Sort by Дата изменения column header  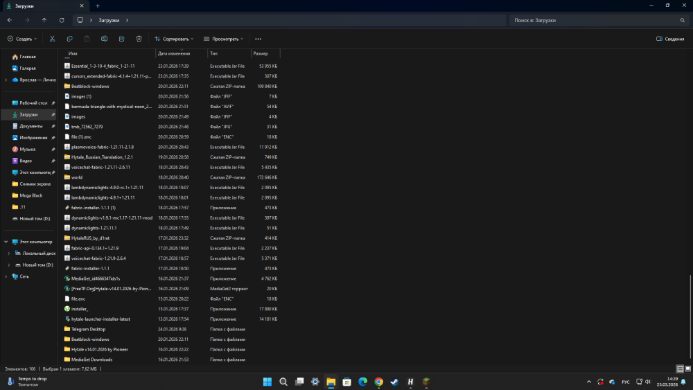click(x=182, y=53)
